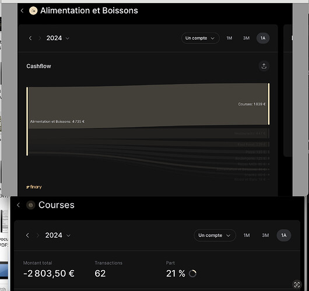Go back from Alimentation et Boissons page
This screenshot has width=309, height=291.
pos(22,10)
